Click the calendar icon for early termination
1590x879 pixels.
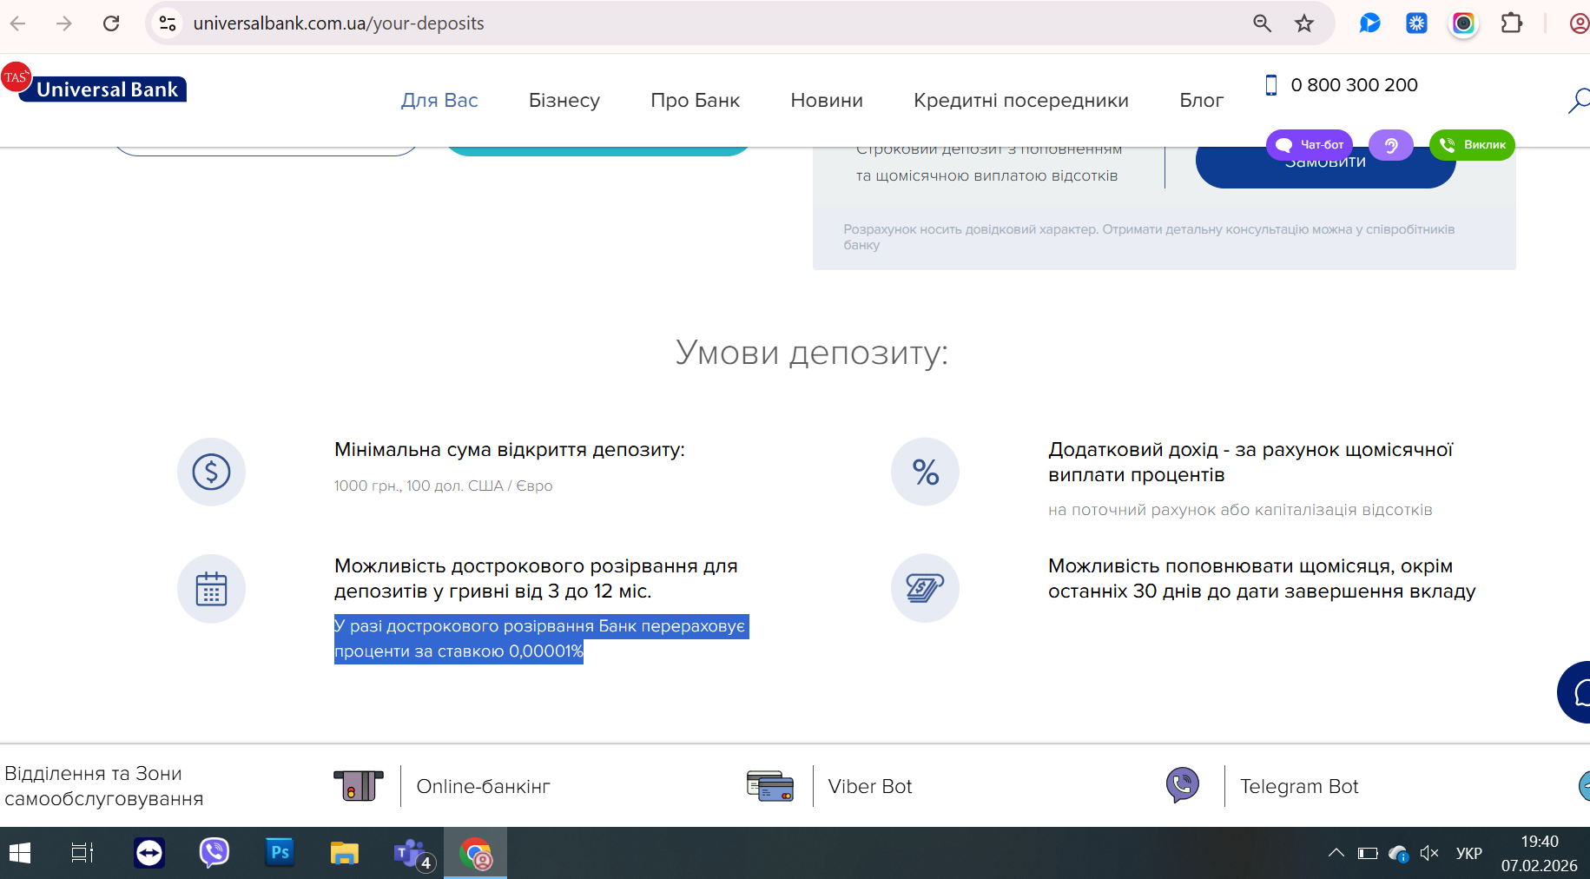(211, 588)
